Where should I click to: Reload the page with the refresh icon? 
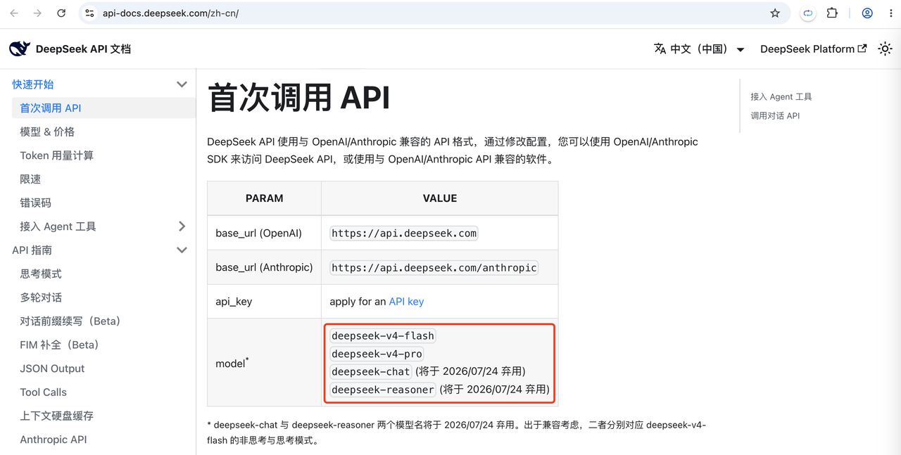61,13
